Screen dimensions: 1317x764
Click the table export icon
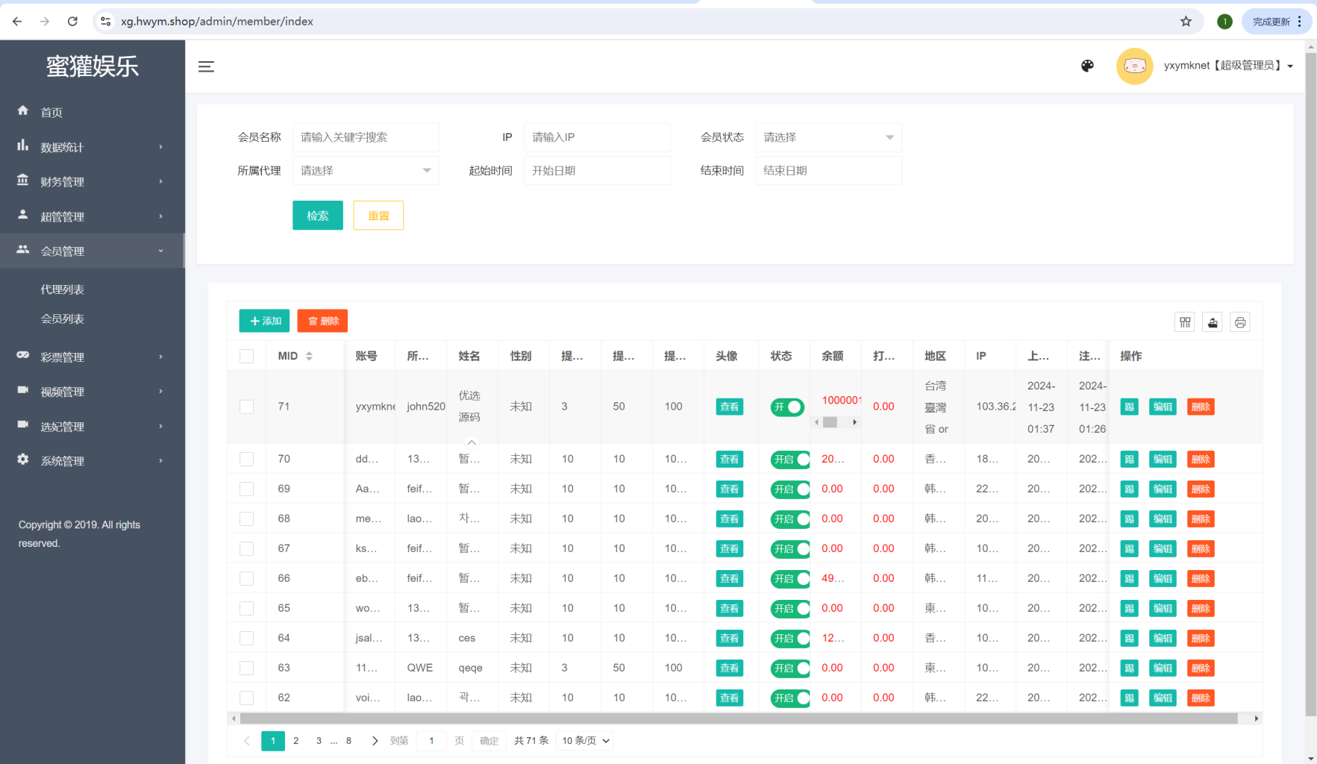click(1213, 322)
